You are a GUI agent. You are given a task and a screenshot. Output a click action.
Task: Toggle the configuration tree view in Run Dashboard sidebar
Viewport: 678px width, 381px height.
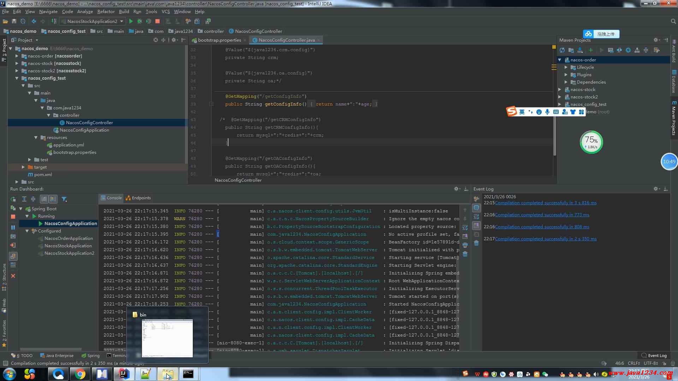13,256
